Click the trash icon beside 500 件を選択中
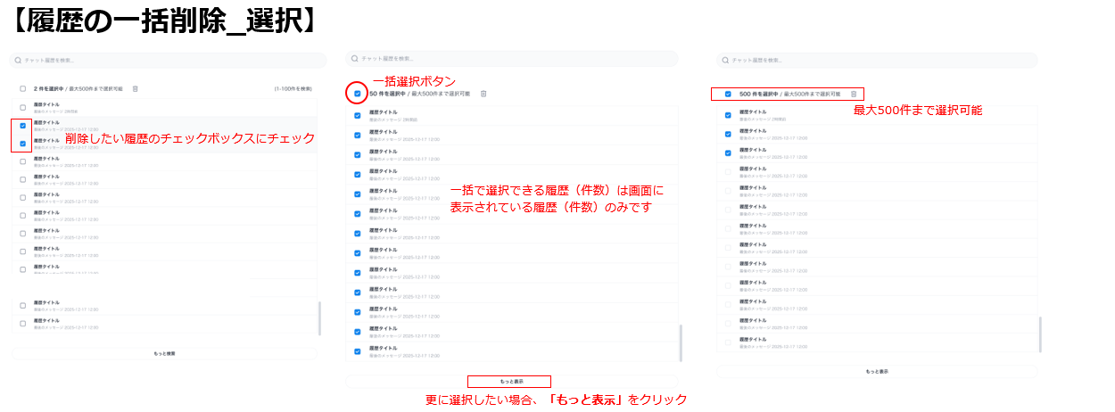This screenshot has height=412, width=1115. (x=854, y=94)
